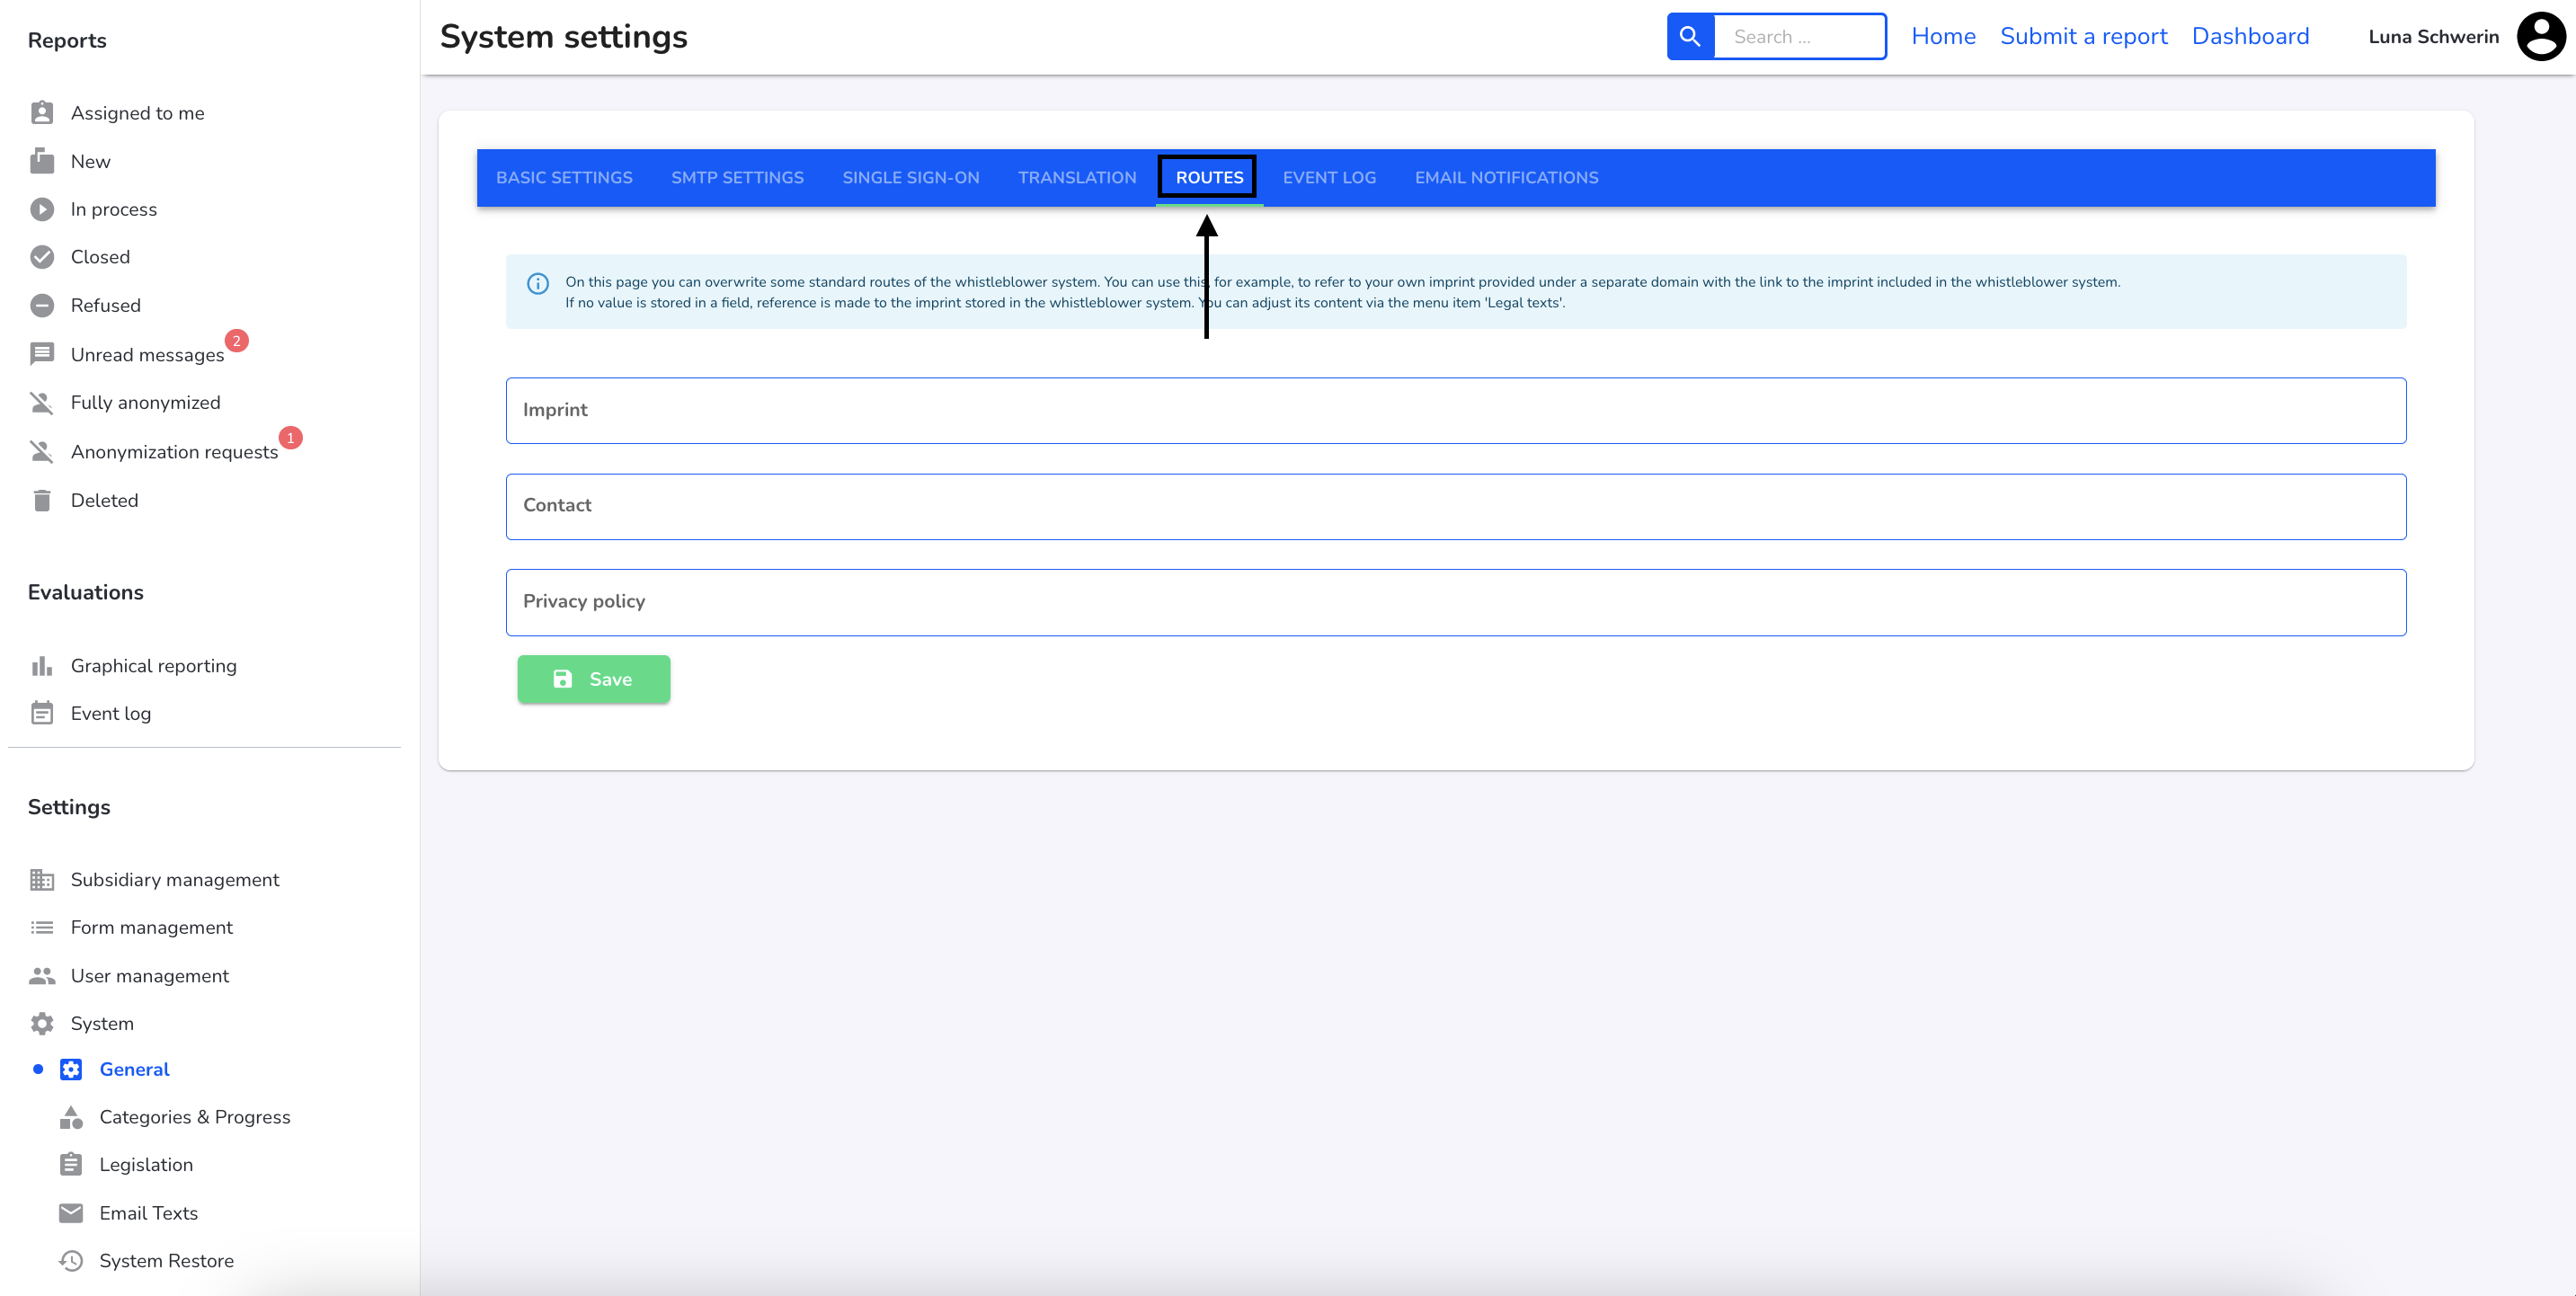Click the Event log icon in sidebar

tap(41, 715)
